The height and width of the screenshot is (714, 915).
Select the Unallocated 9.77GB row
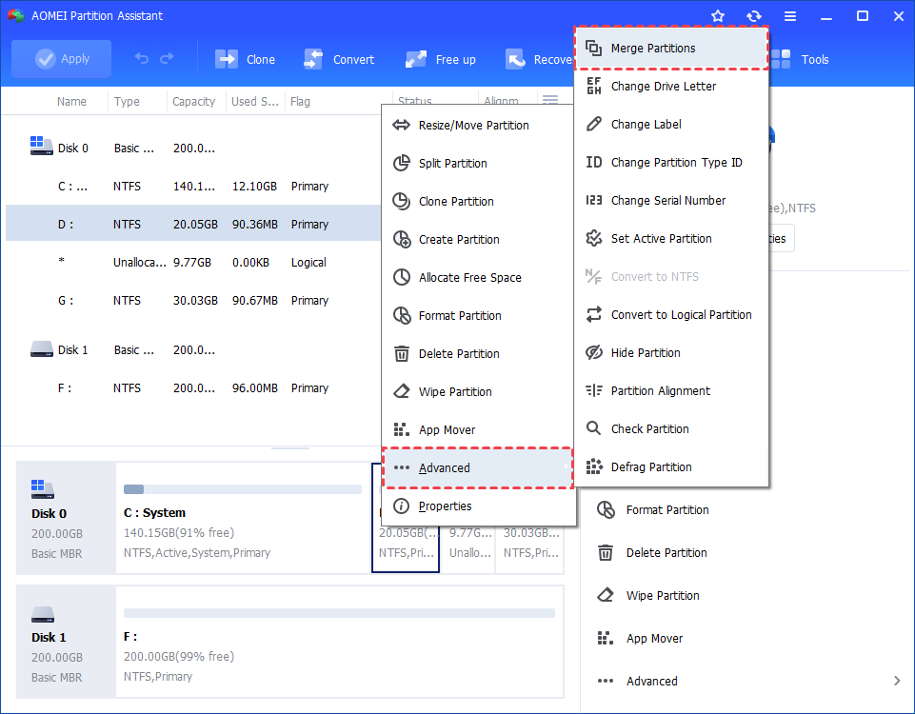pyautogui.click(x=193, y=263)
